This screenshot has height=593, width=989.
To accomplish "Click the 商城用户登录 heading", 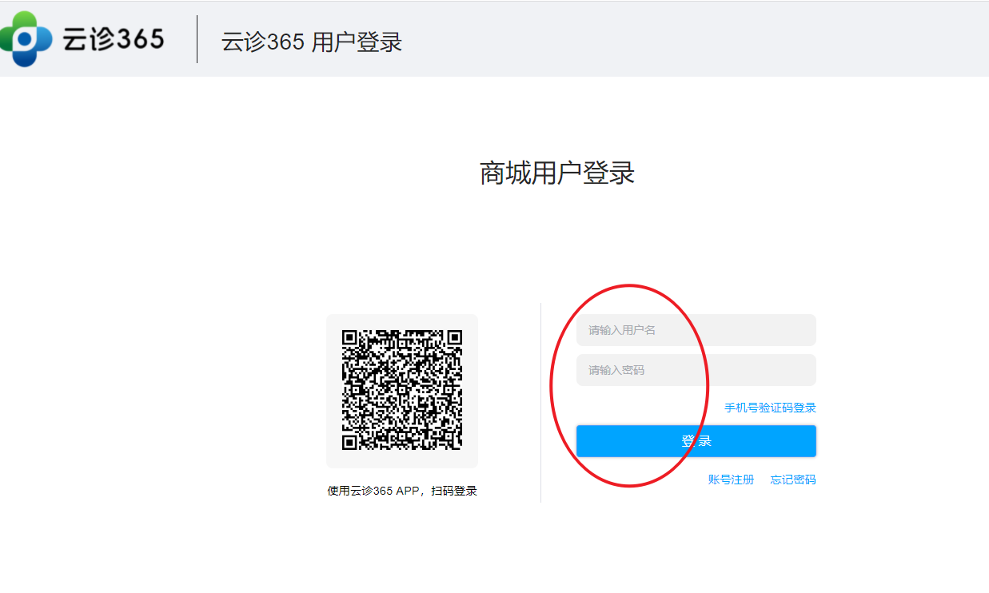I will (557, 173).
